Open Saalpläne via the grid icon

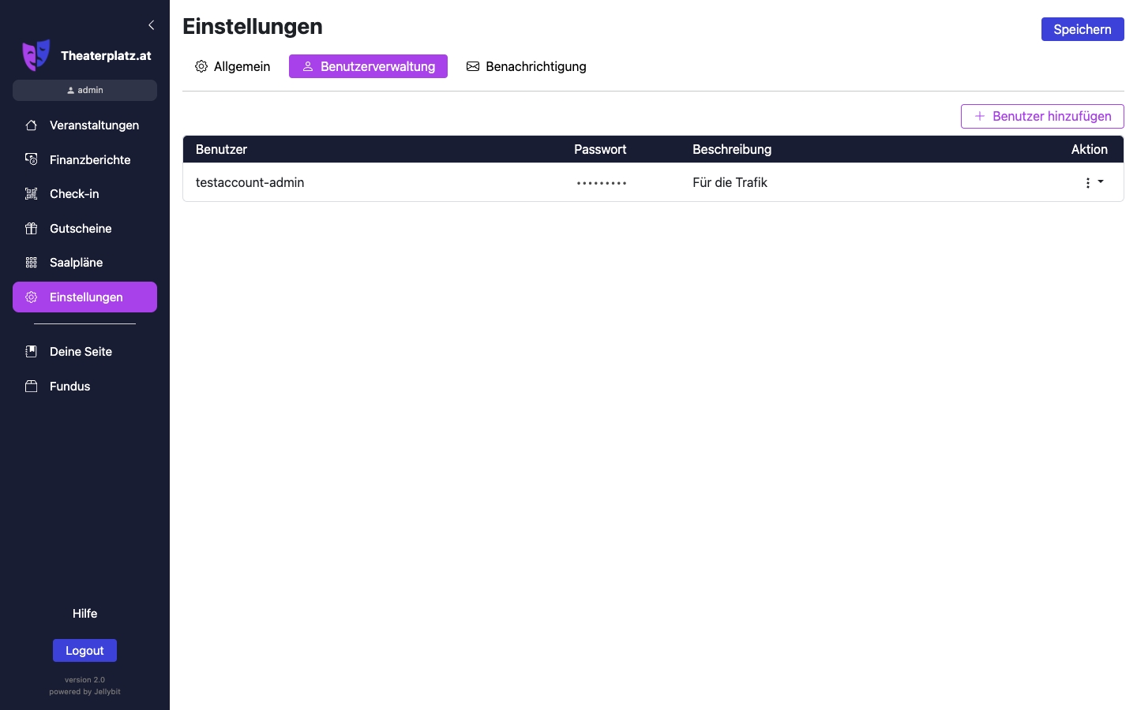[x=32, y=263]
